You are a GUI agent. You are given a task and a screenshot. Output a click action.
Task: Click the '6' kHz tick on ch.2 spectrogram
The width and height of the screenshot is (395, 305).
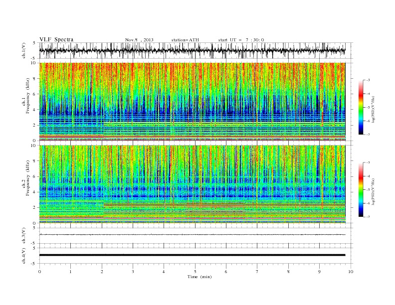click(34, 176)
